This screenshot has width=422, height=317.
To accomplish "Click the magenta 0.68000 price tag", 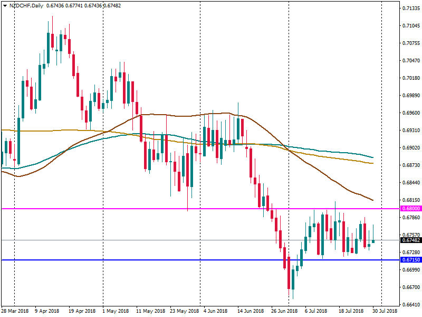I will 410,209.
